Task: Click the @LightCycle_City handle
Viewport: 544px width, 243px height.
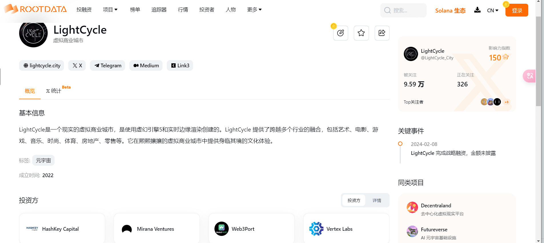Action: click(x=437, y=58)
